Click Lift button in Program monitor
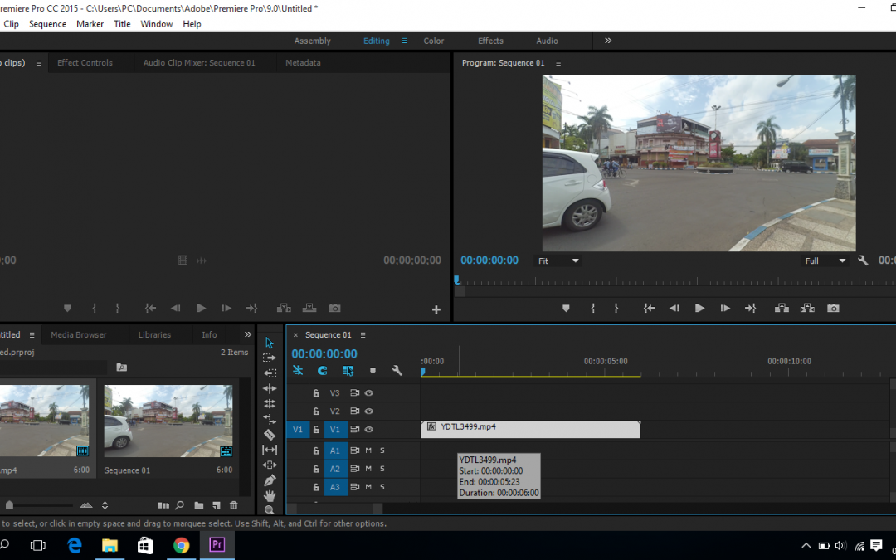This screenshot has width=896, height=560. tap(782, 308)
